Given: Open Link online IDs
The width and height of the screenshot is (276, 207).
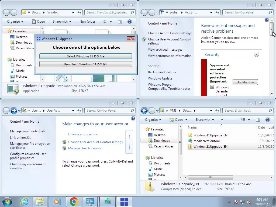Looking at the screenshot, I should tap(20, 137).
